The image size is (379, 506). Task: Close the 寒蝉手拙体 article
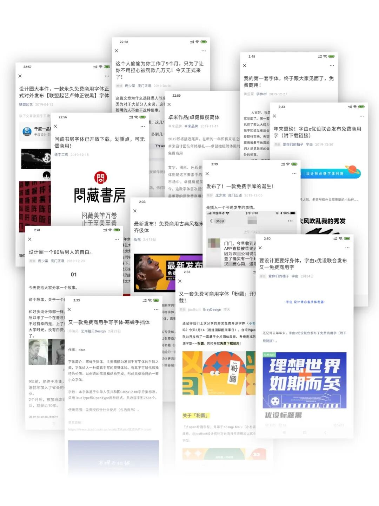coord(69,309)
